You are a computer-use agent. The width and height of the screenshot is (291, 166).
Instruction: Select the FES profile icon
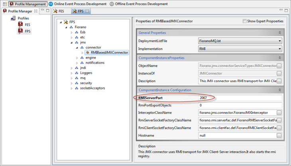(20, 24)
